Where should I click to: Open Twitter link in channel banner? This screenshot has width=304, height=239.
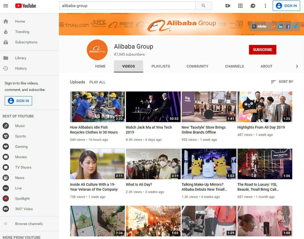pos(296,27)
